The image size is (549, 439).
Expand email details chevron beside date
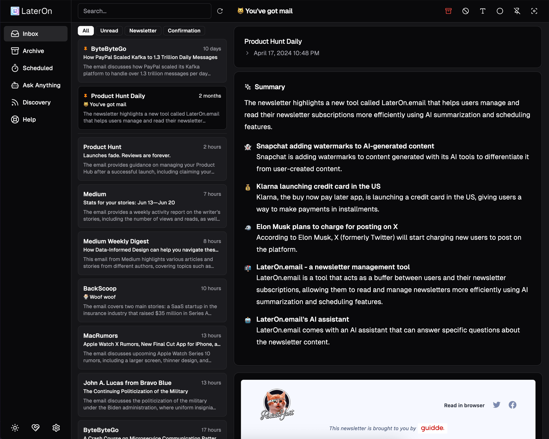(247, 53)
